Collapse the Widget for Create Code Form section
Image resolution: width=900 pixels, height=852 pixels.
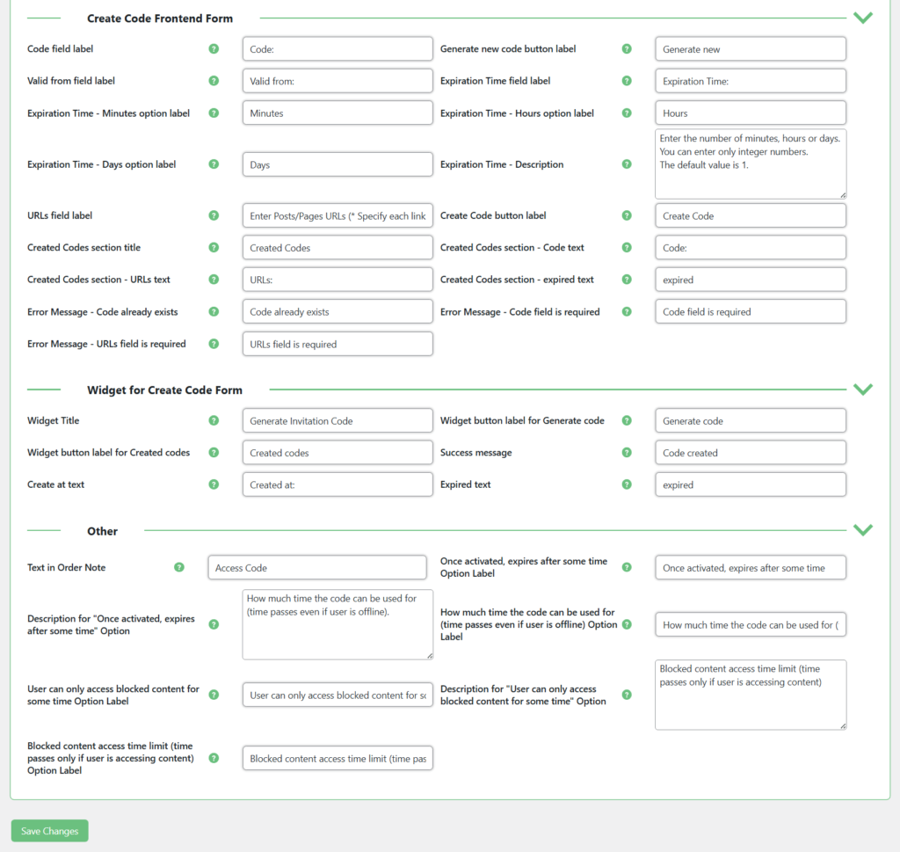[x=863, y=389]
